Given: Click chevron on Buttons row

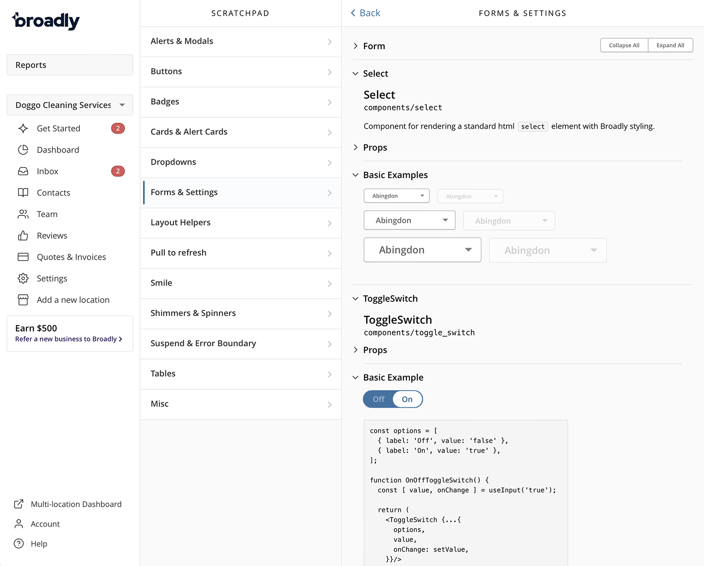Looking at the screenshot, I should coord(330,72).
